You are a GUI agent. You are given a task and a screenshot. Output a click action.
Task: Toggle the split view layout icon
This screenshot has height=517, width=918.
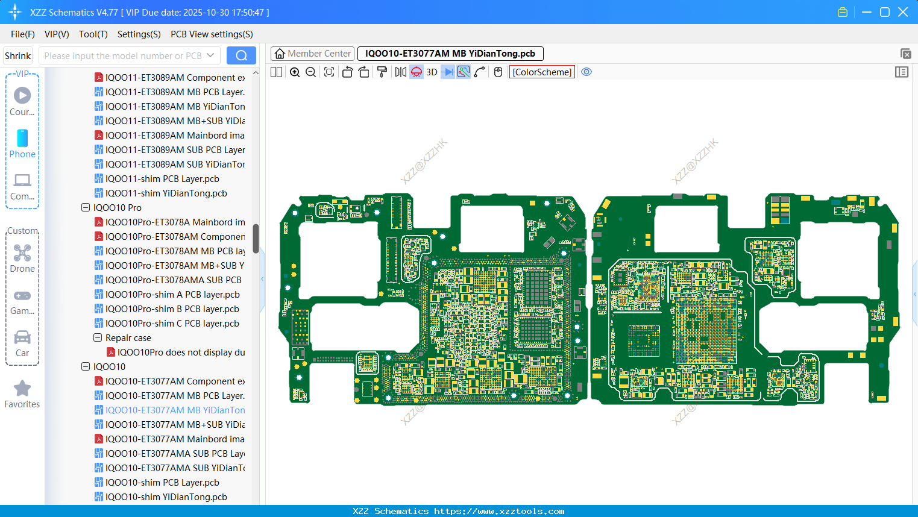(276, 72)
